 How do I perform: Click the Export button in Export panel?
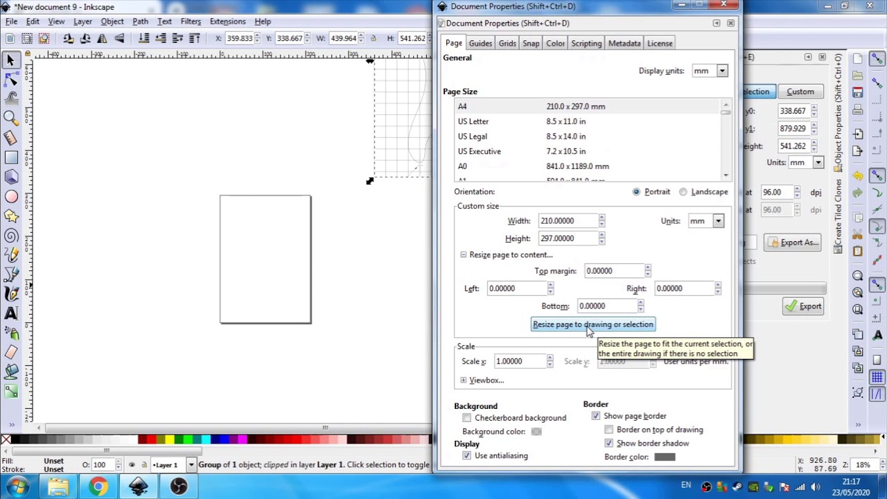pyautogui.click(x=803, y=306)
